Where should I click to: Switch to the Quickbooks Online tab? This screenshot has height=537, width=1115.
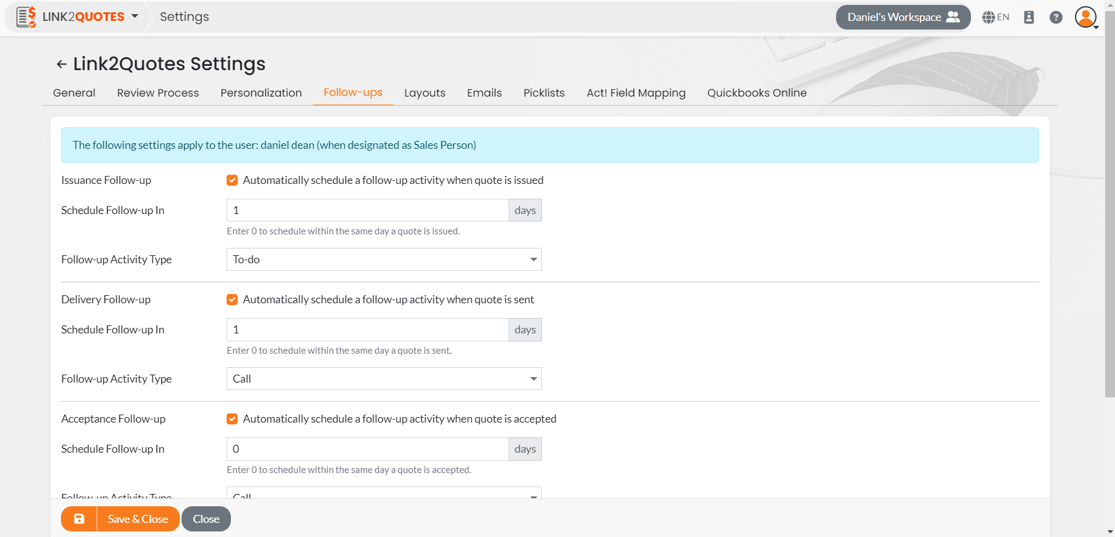757,93
